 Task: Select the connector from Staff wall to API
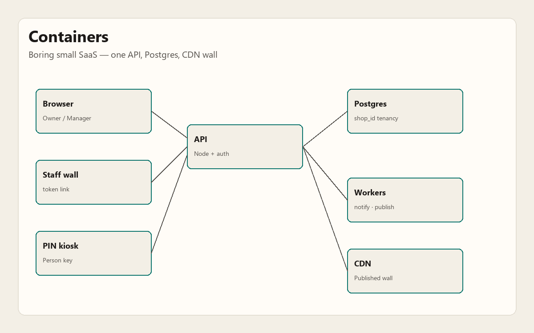[x=169, y=164]
